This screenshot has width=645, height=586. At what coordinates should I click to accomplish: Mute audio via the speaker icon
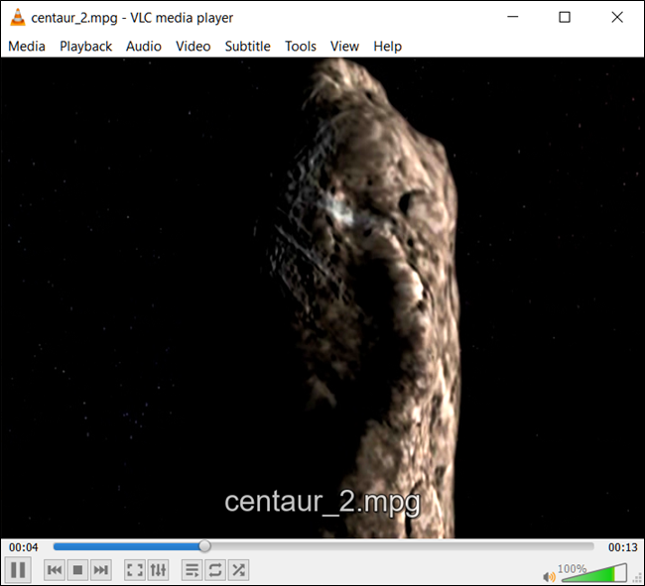pyautogui.click(x=549, y=577)
